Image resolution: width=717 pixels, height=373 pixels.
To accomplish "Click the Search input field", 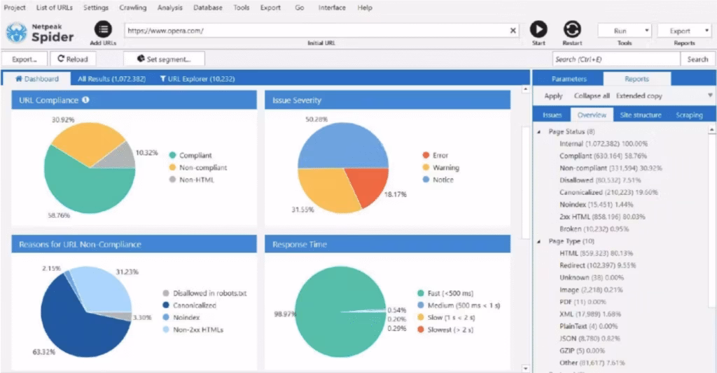I will coord(615,59).
